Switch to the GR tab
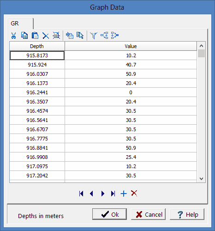Viewport: 215px width, 231px height. point(20,24)
